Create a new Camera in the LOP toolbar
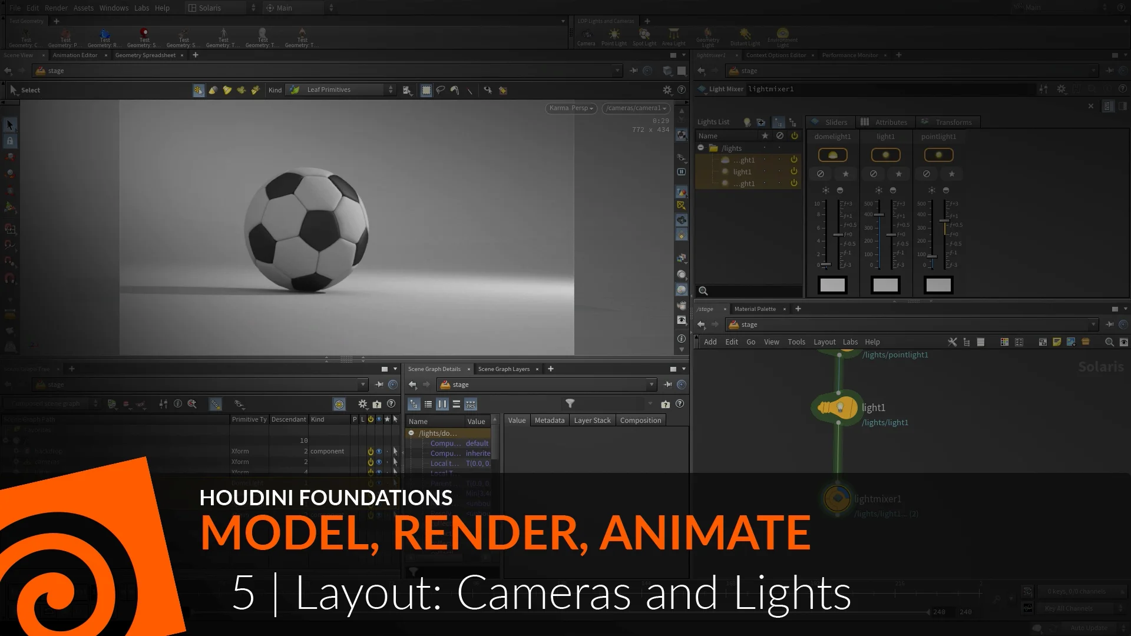 587,37
